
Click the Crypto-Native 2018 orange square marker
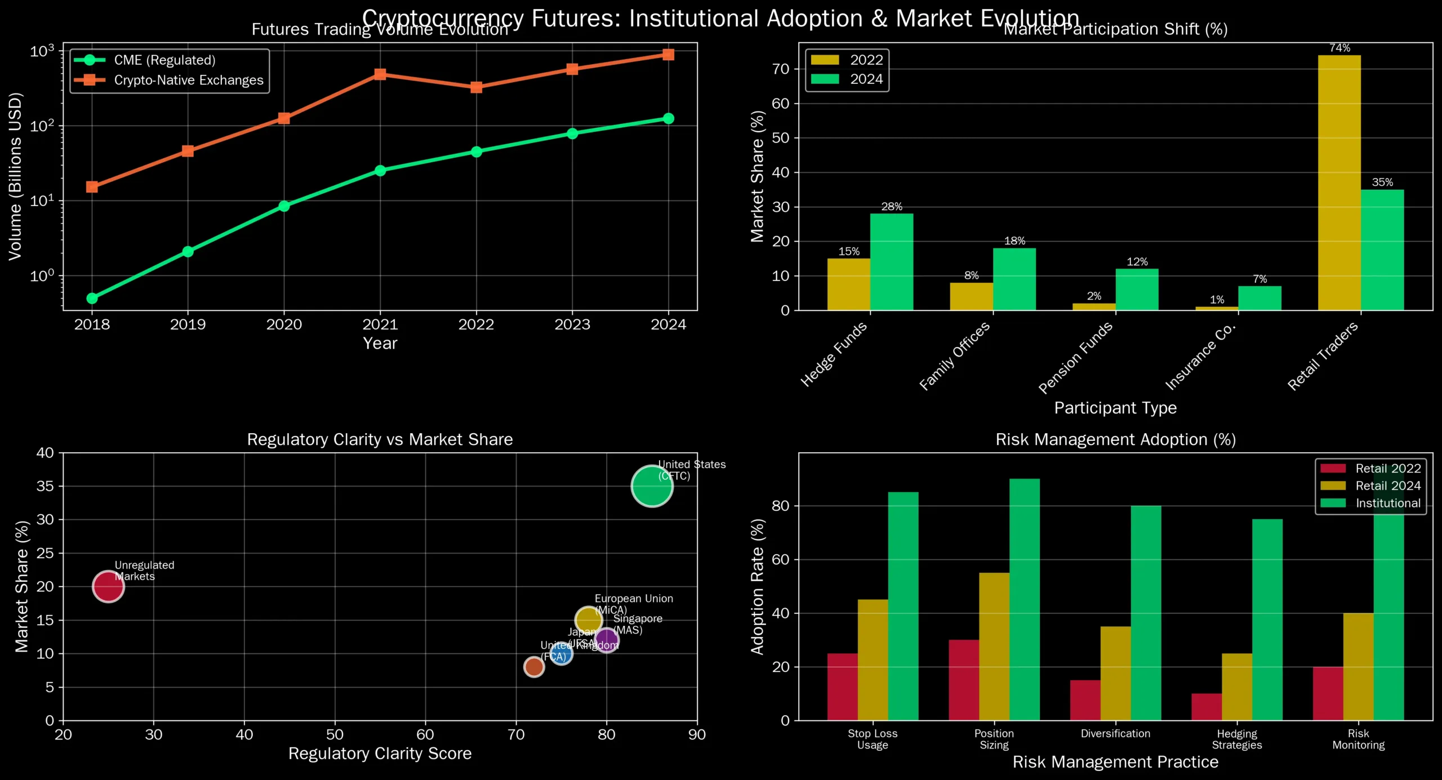92,187
